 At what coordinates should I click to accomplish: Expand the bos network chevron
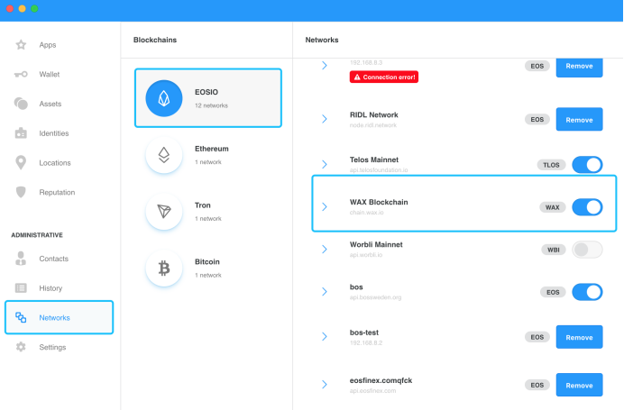pyautogui.click(x=325, y=292)
